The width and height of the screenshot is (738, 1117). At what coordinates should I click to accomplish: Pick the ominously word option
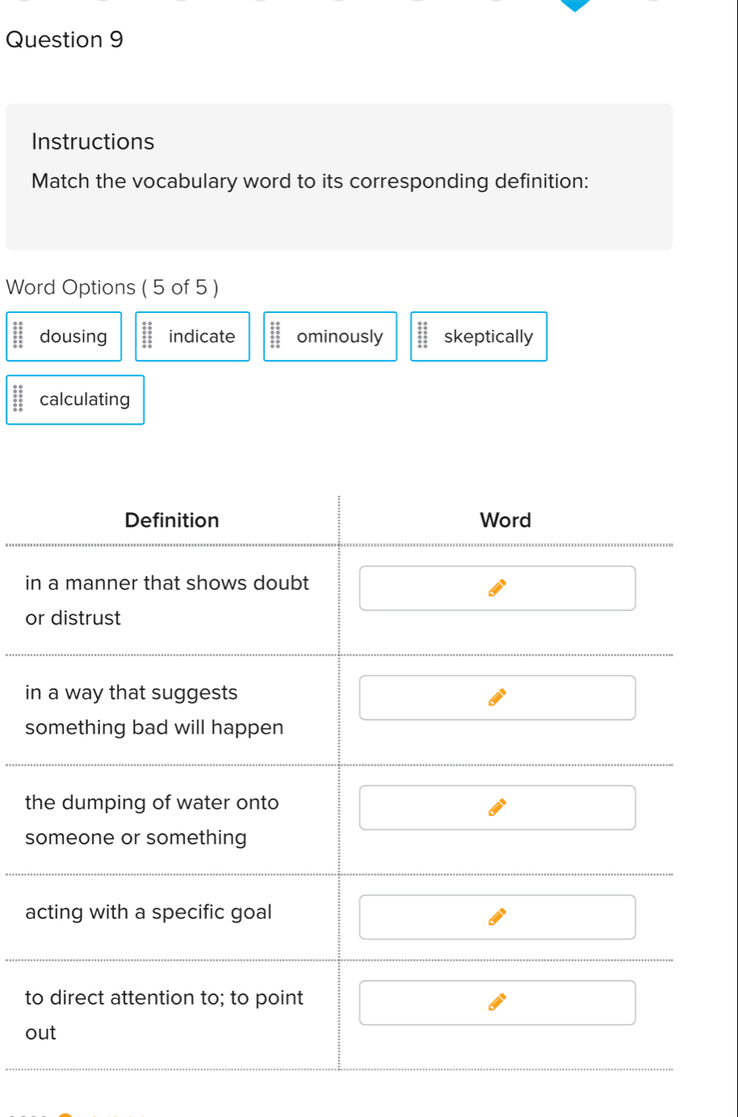pyautogui.click(x=339, y=336)
